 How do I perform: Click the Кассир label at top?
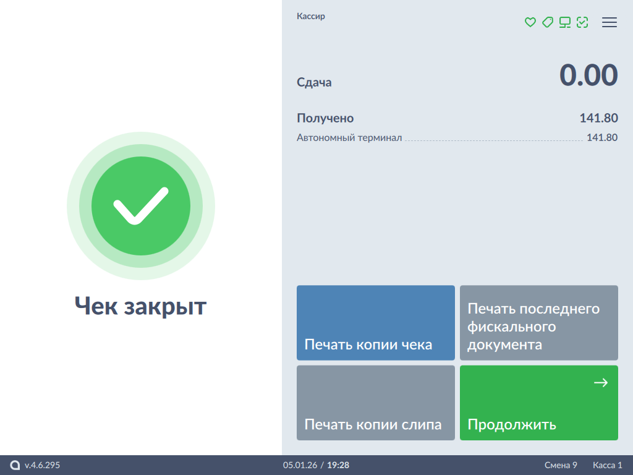pyautogui.click(x=311, y=16)
